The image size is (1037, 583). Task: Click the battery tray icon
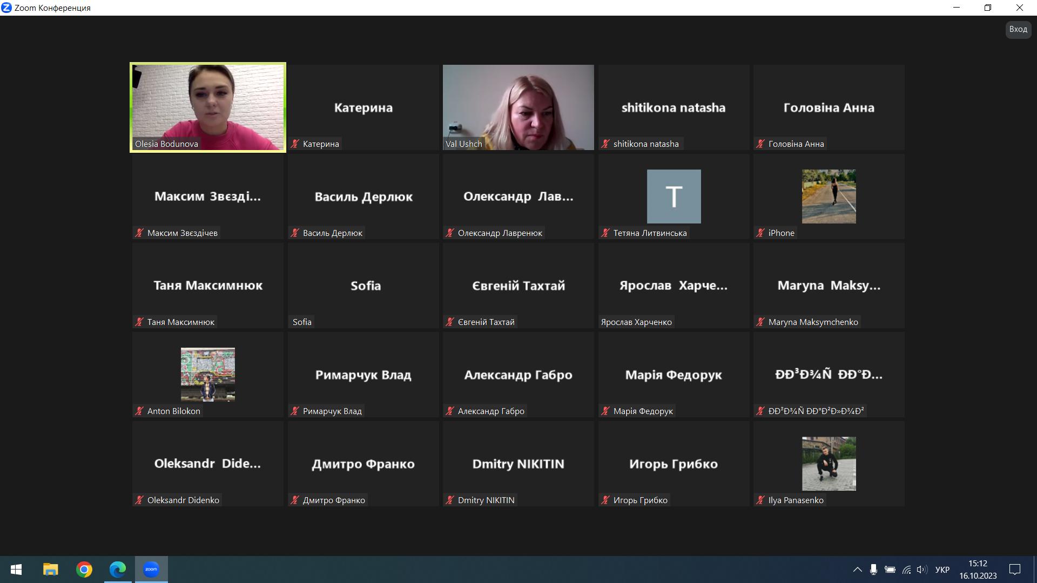point(890,570)
